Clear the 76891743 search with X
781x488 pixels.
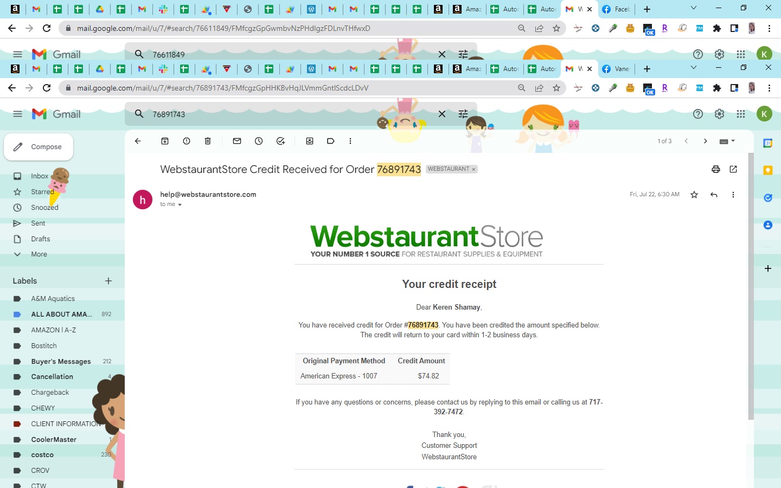(442, 114)
